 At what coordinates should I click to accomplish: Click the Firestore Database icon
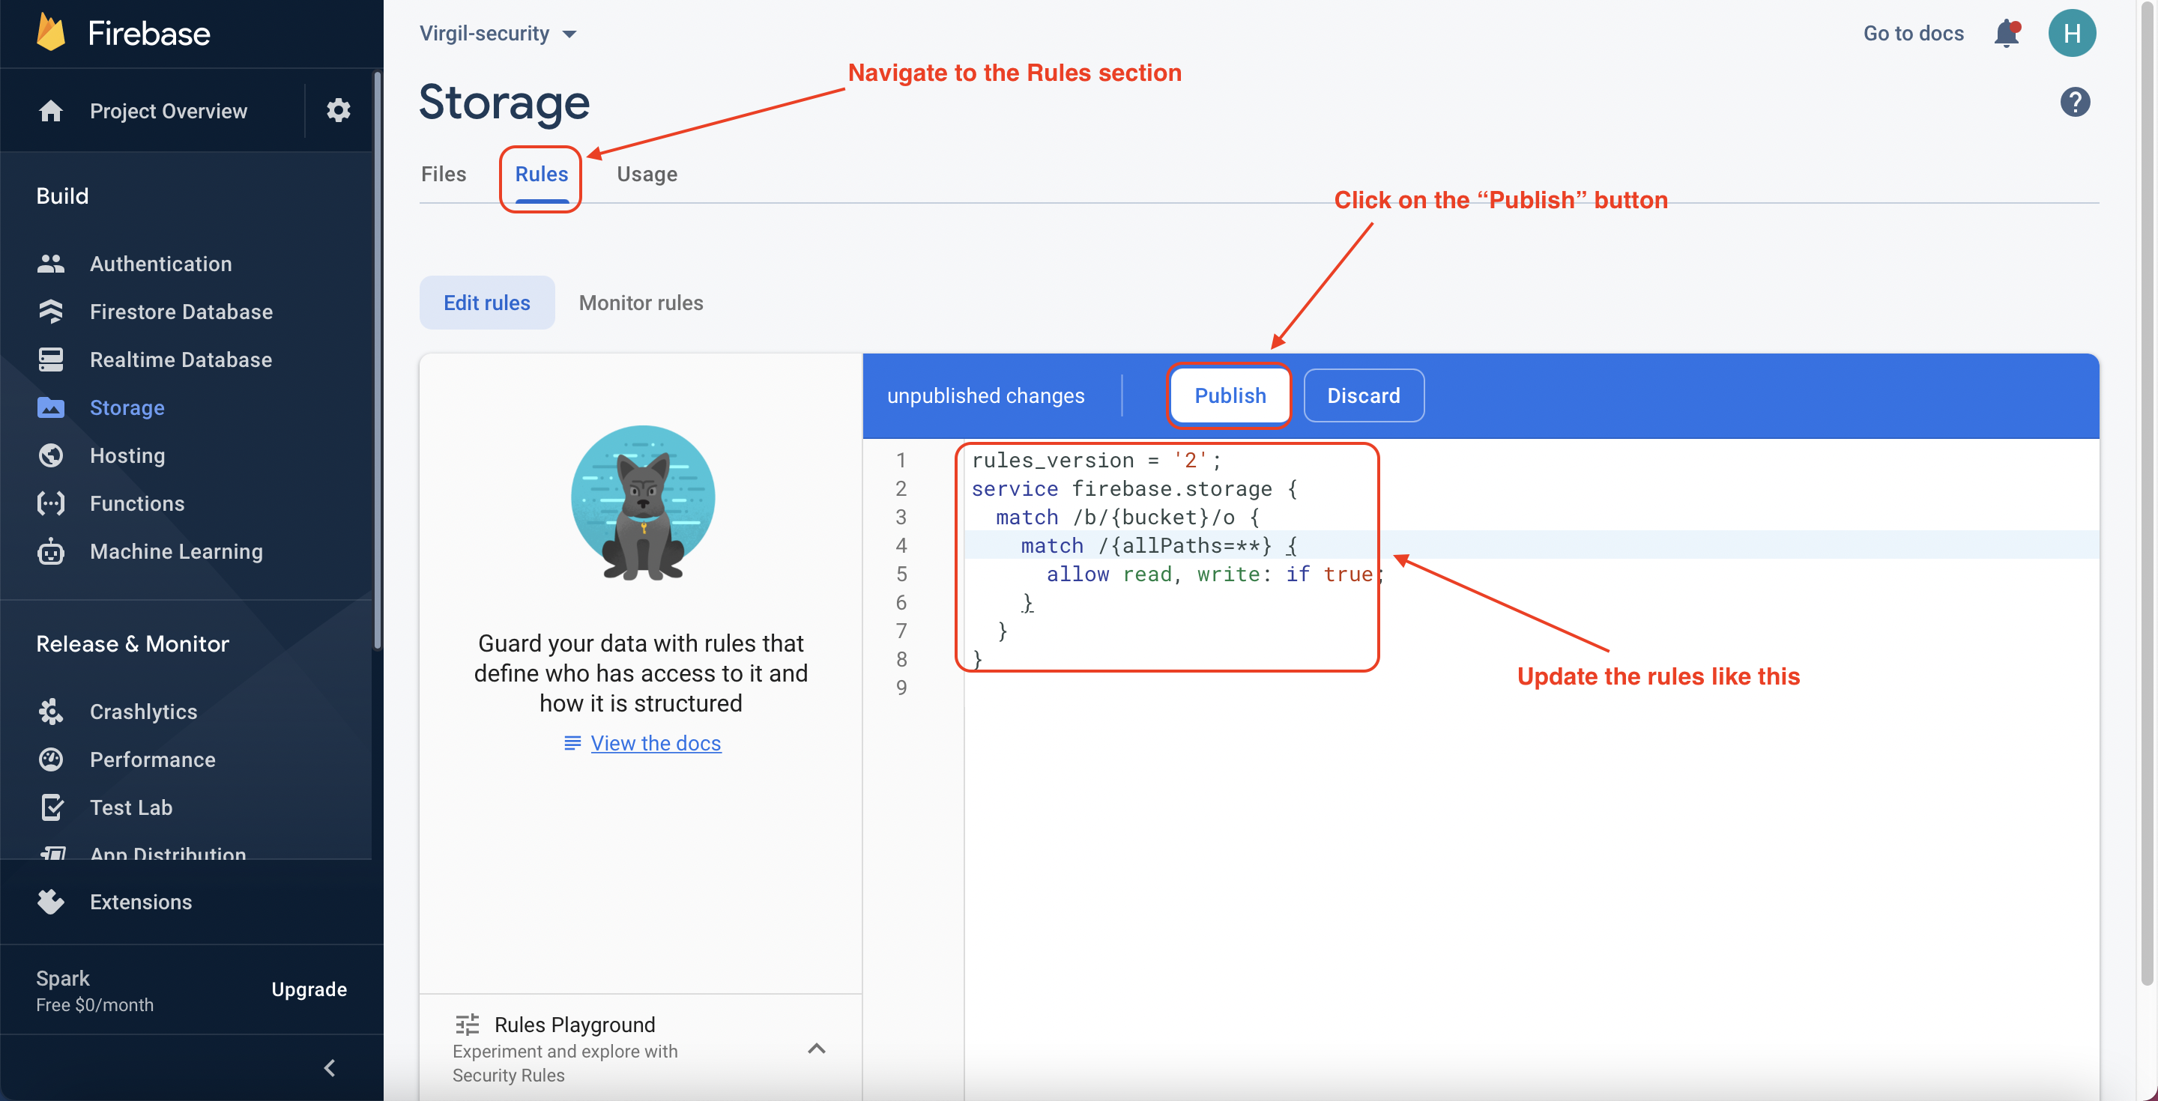click(51, 312)
